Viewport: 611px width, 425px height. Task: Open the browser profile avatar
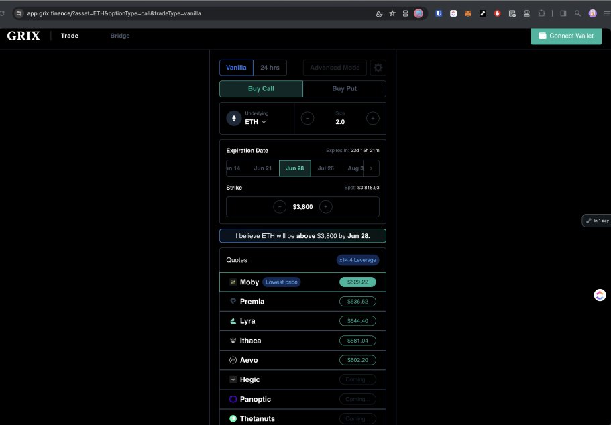(593, 13)
